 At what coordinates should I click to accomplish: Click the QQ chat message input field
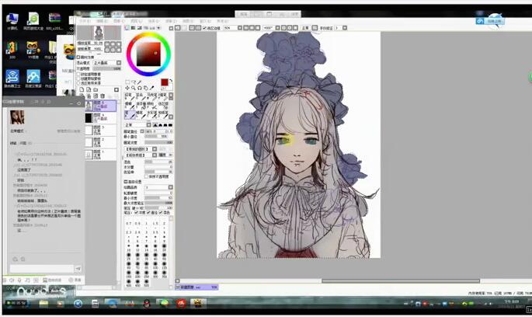pyautogui.click(x=41, y=269)
